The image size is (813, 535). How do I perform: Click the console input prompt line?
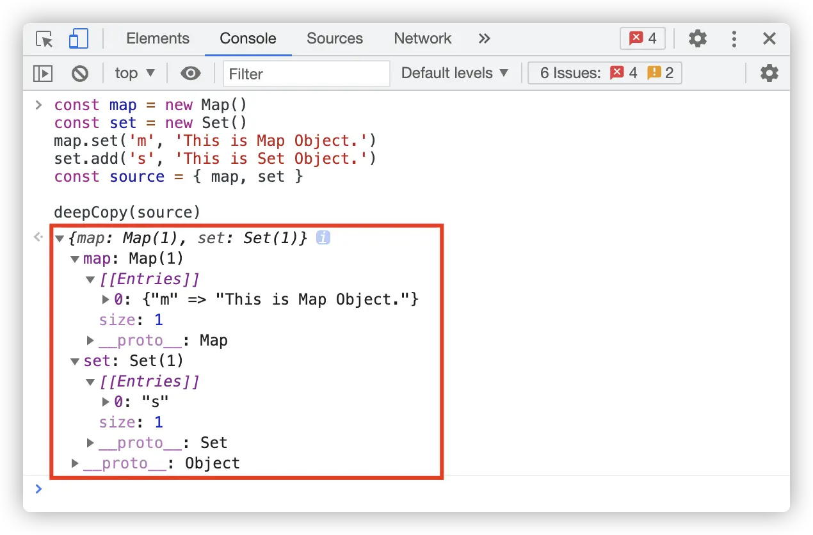[406, 490]
